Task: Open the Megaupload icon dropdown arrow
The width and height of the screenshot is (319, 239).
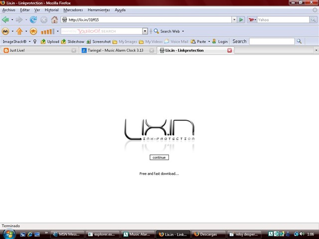Action: coord(12,31)
